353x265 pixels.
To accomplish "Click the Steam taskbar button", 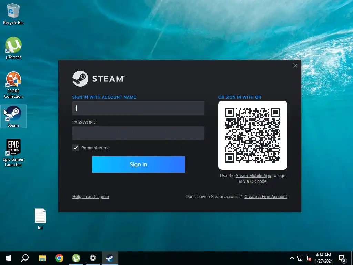I will (x=110, y=258).
